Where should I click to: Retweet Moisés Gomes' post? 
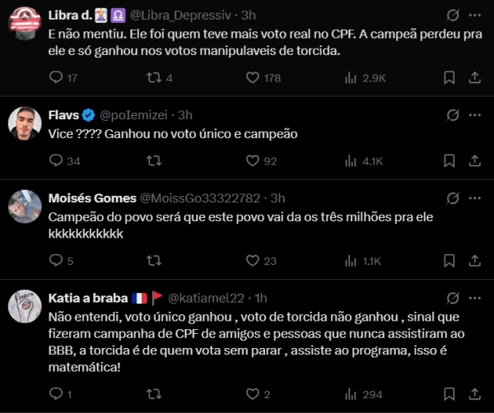coord(153,261)
